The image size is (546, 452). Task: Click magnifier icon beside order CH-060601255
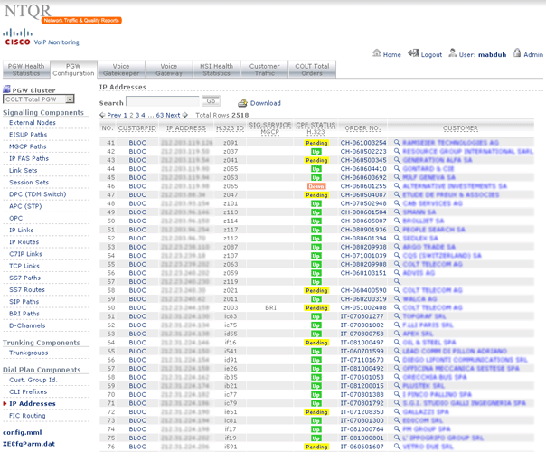[395, 185]
